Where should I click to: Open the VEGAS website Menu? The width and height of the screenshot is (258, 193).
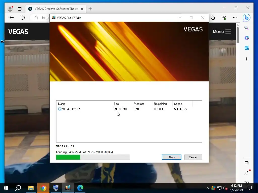[222, 31]
